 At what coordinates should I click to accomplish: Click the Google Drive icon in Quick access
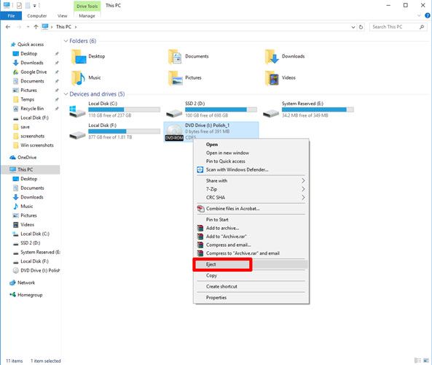pyautogui.click(x=16, y=72)
